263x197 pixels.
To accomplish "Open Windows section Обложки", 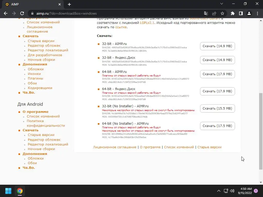I will [x=36, y=69].
